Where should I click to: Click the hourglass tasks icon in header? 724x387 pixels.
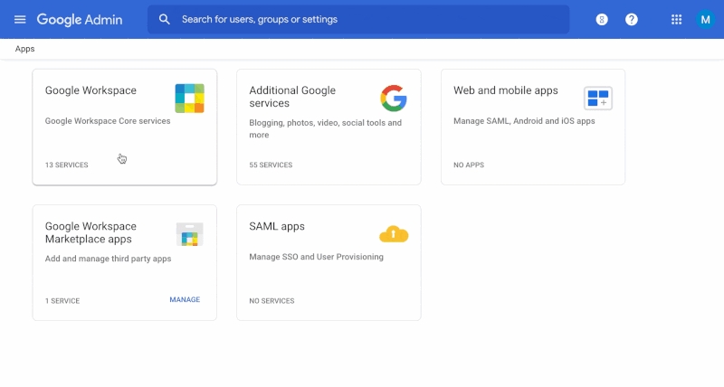602,19
